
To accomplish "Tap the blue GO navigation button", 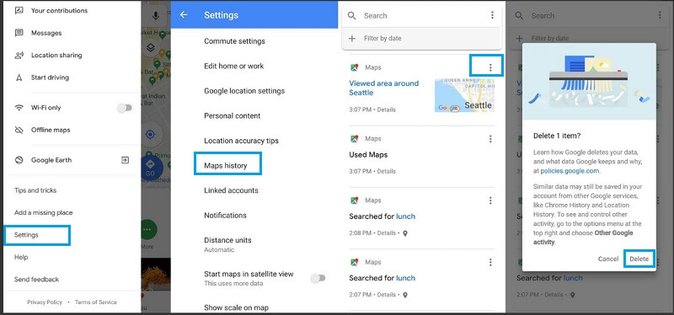I will (x=150, y=168).
